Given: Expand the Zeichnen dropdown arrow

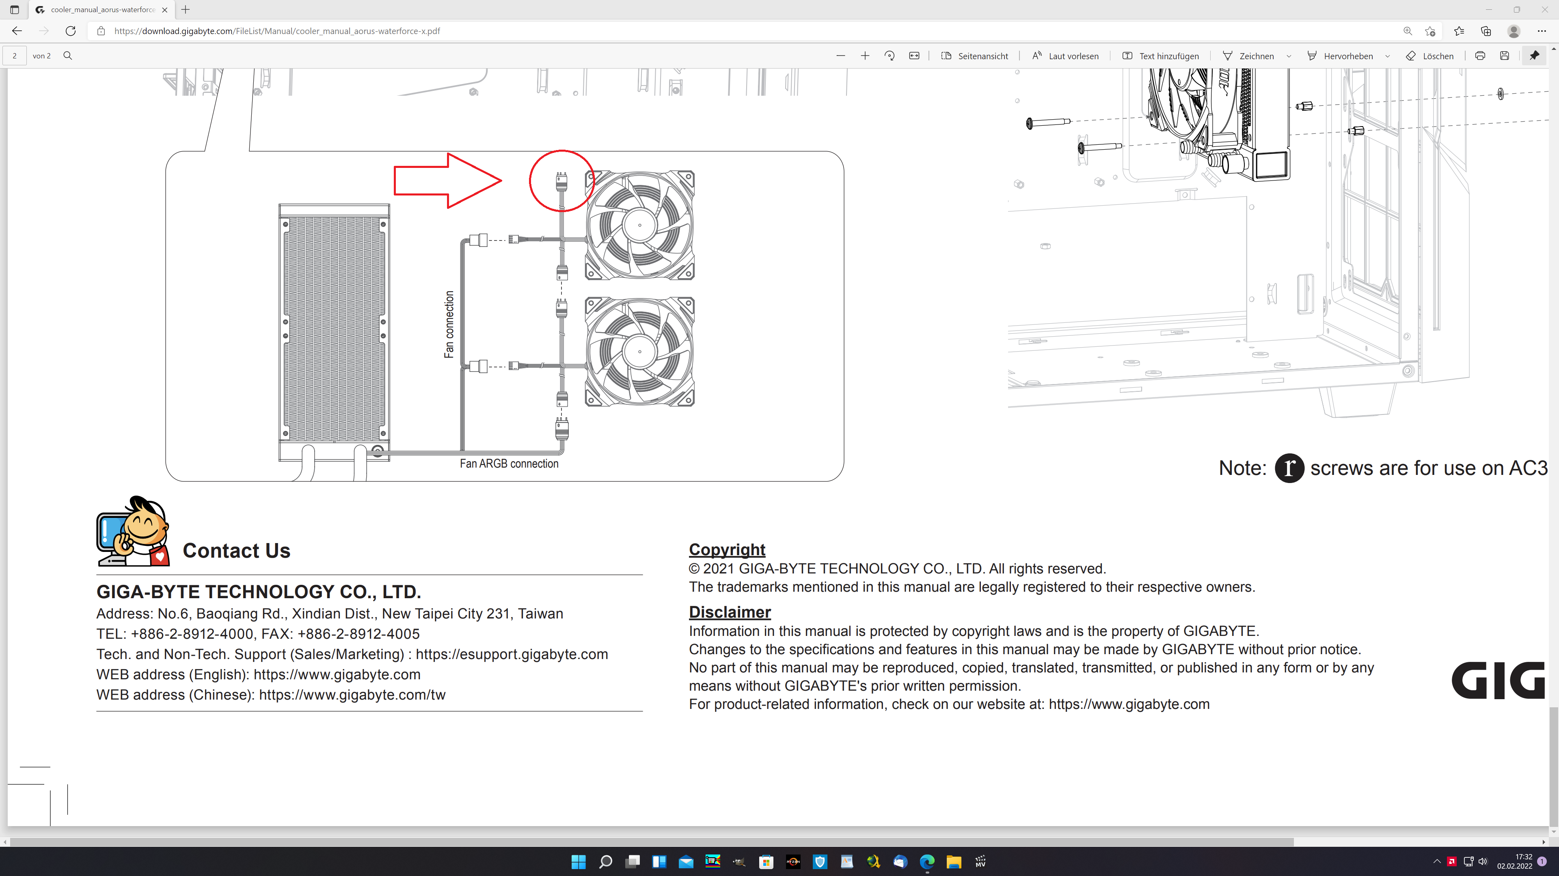Looking at the screenshot, I should tap(1289, 56).
